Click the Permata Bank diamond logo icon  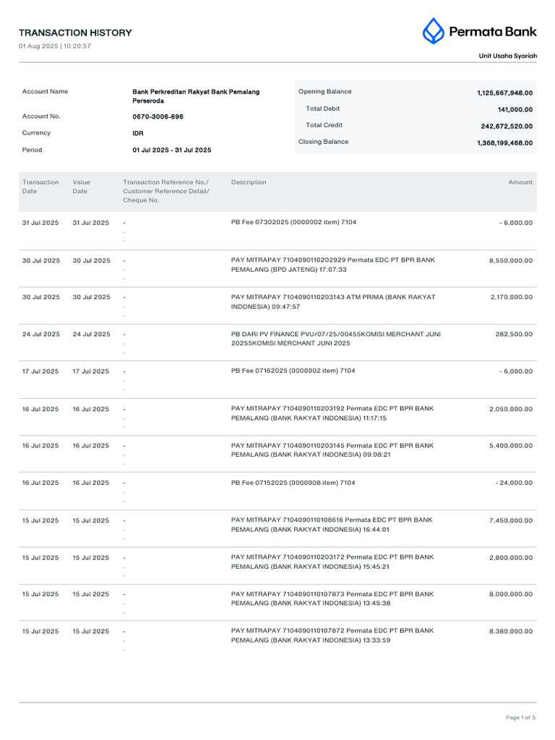click(433, 31)
